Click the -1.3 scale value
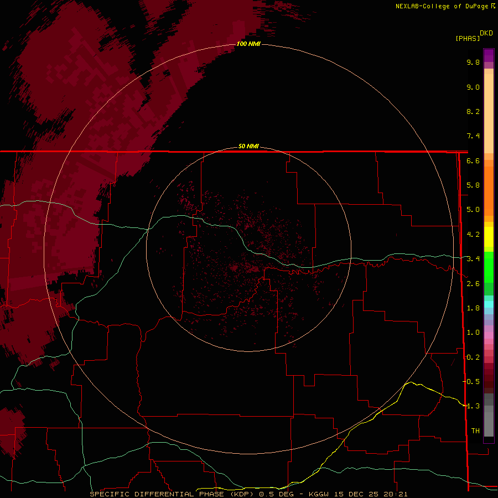Screen dimensions: 498x498 click(471, 406)
